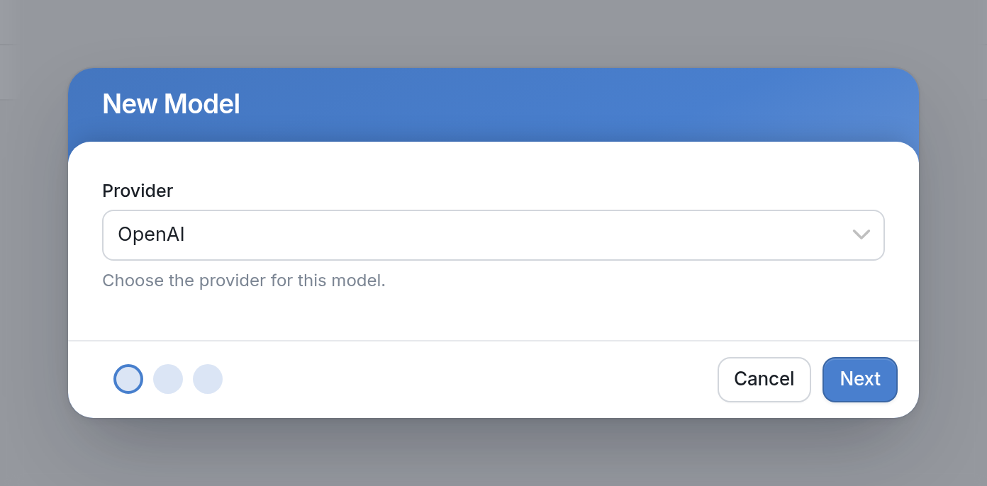This screenshot has width=987, height=486.
Task: Proceed to next step with blue button
Action: pyautogui.click(x=860, y=379)
